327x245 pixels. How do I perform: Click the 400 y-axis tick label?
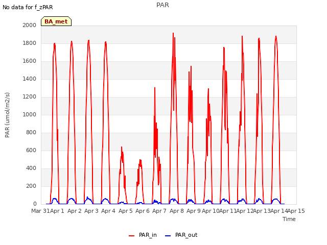(x=31, y=168)
